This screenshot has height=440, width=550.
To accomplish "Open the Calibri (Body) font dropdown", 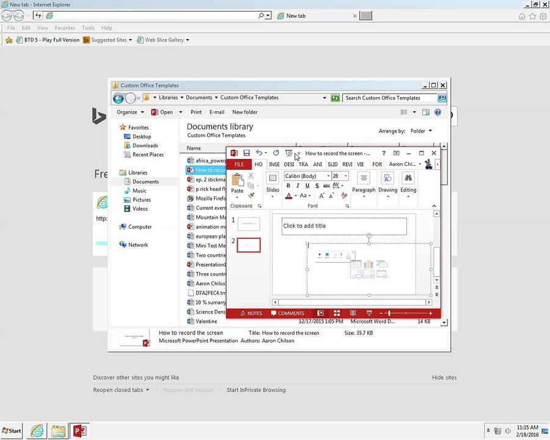I will (x=328, y=176).
